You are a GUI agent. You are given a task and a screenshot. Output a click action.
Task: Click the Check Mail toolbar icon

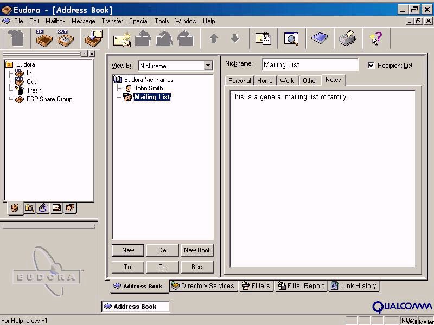pos(93,38)
